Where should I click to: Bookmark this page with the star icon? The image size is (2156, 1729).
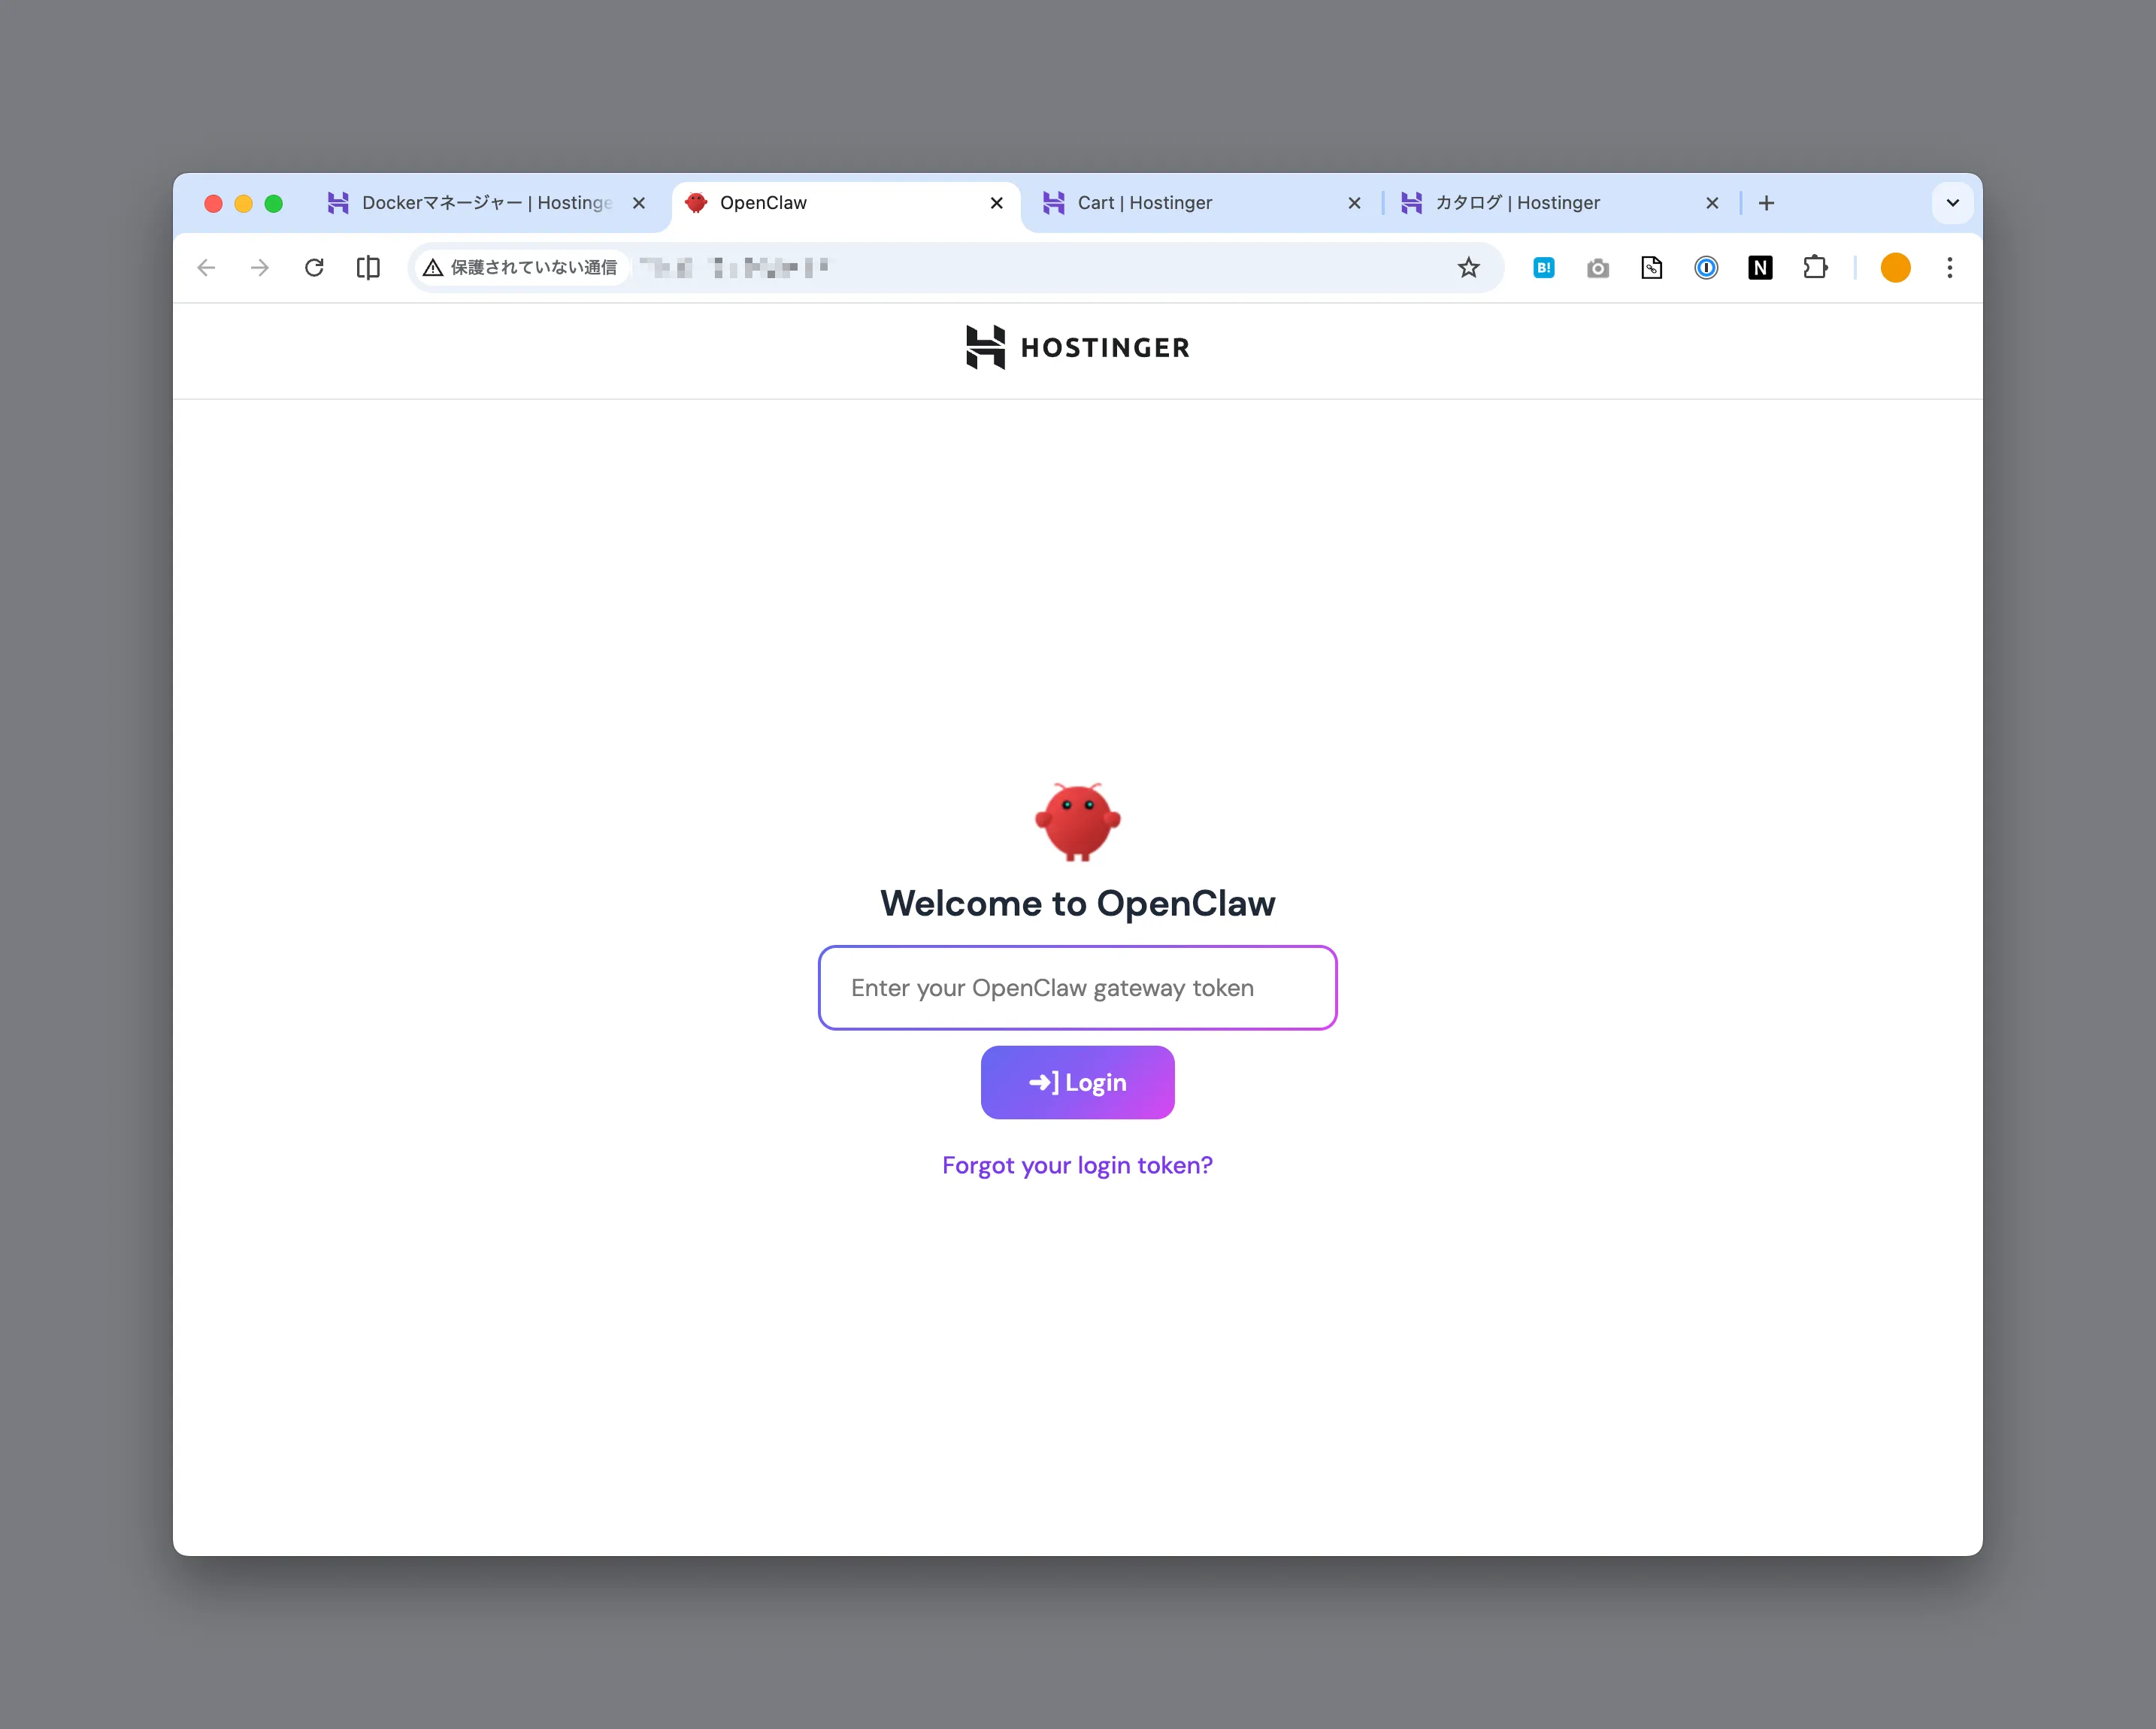pyautogui.click(x=1468, y=267)
